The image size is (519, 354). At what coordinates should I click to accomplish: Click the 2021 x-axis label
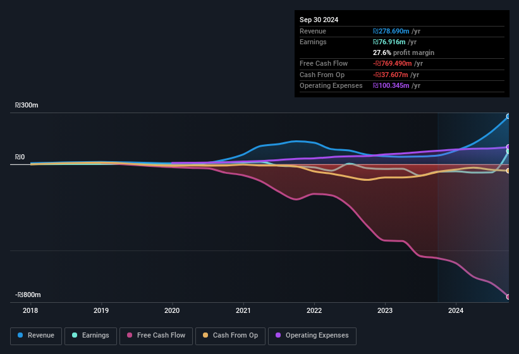(243, 310)
